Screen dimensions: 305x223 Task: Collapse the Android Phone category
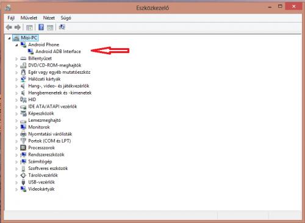pyautogui.click(x=16, y=45)
